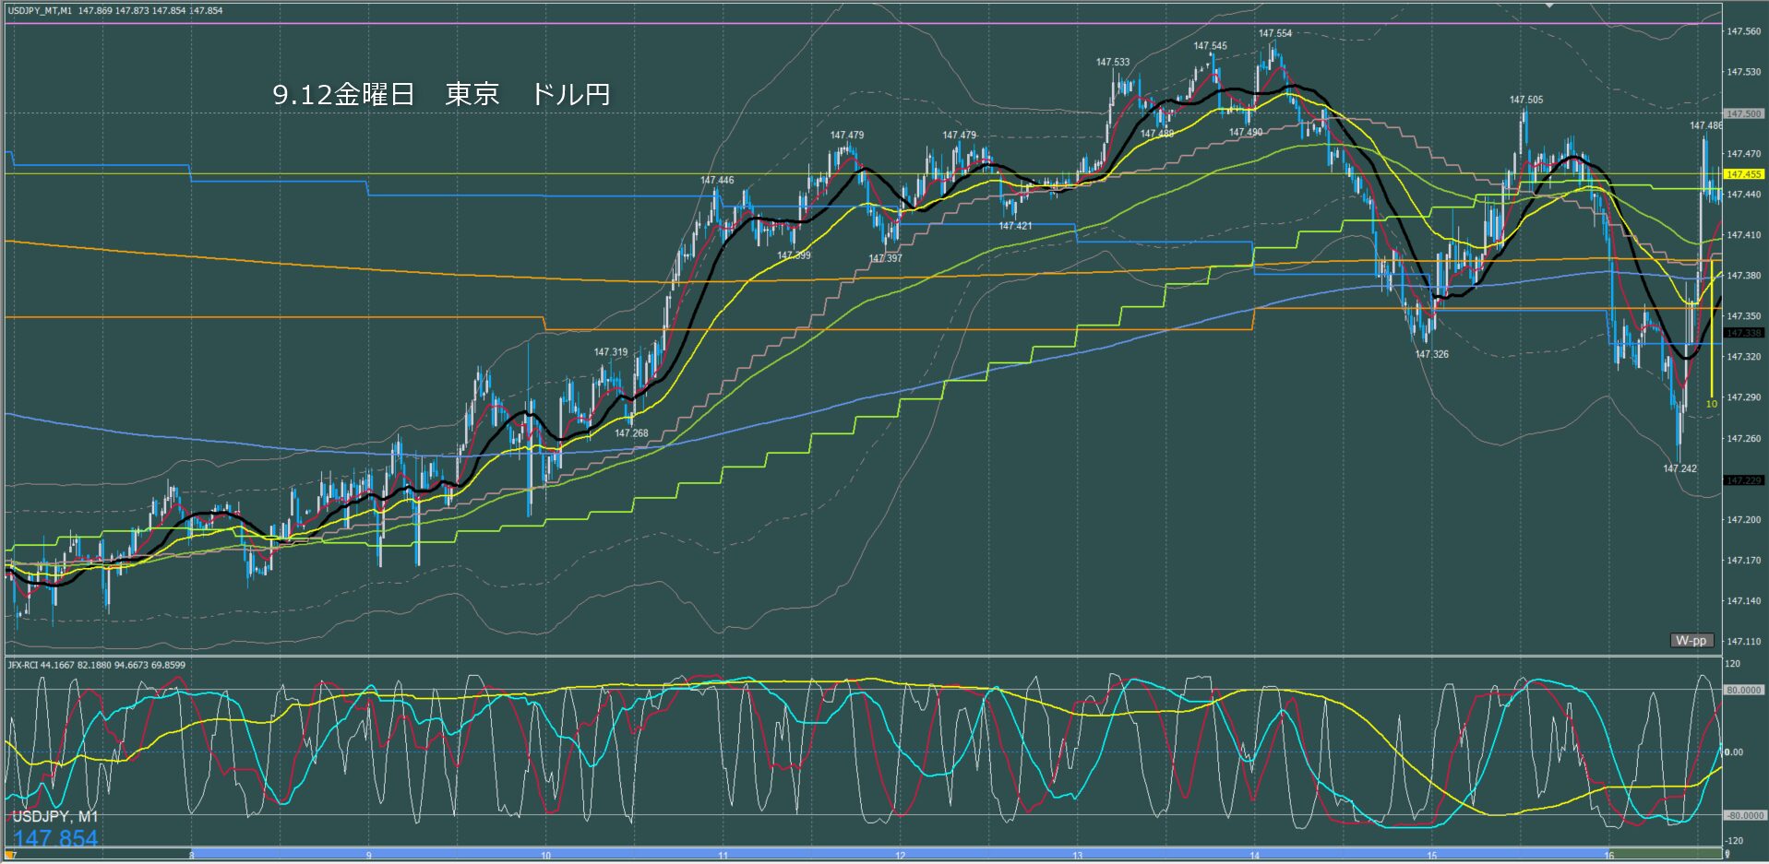Select the gray 147.500 price level tag
This screenshot has height=864, width=1769.
tap(1743, 113)
